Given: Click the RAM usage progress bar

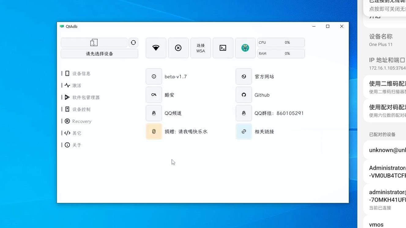Looking at the screenshot, I should click(x=281, y=53).
